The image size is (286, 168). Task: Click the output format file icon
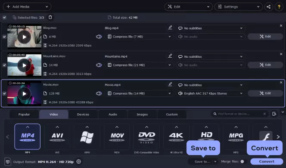tap(8, 162)
